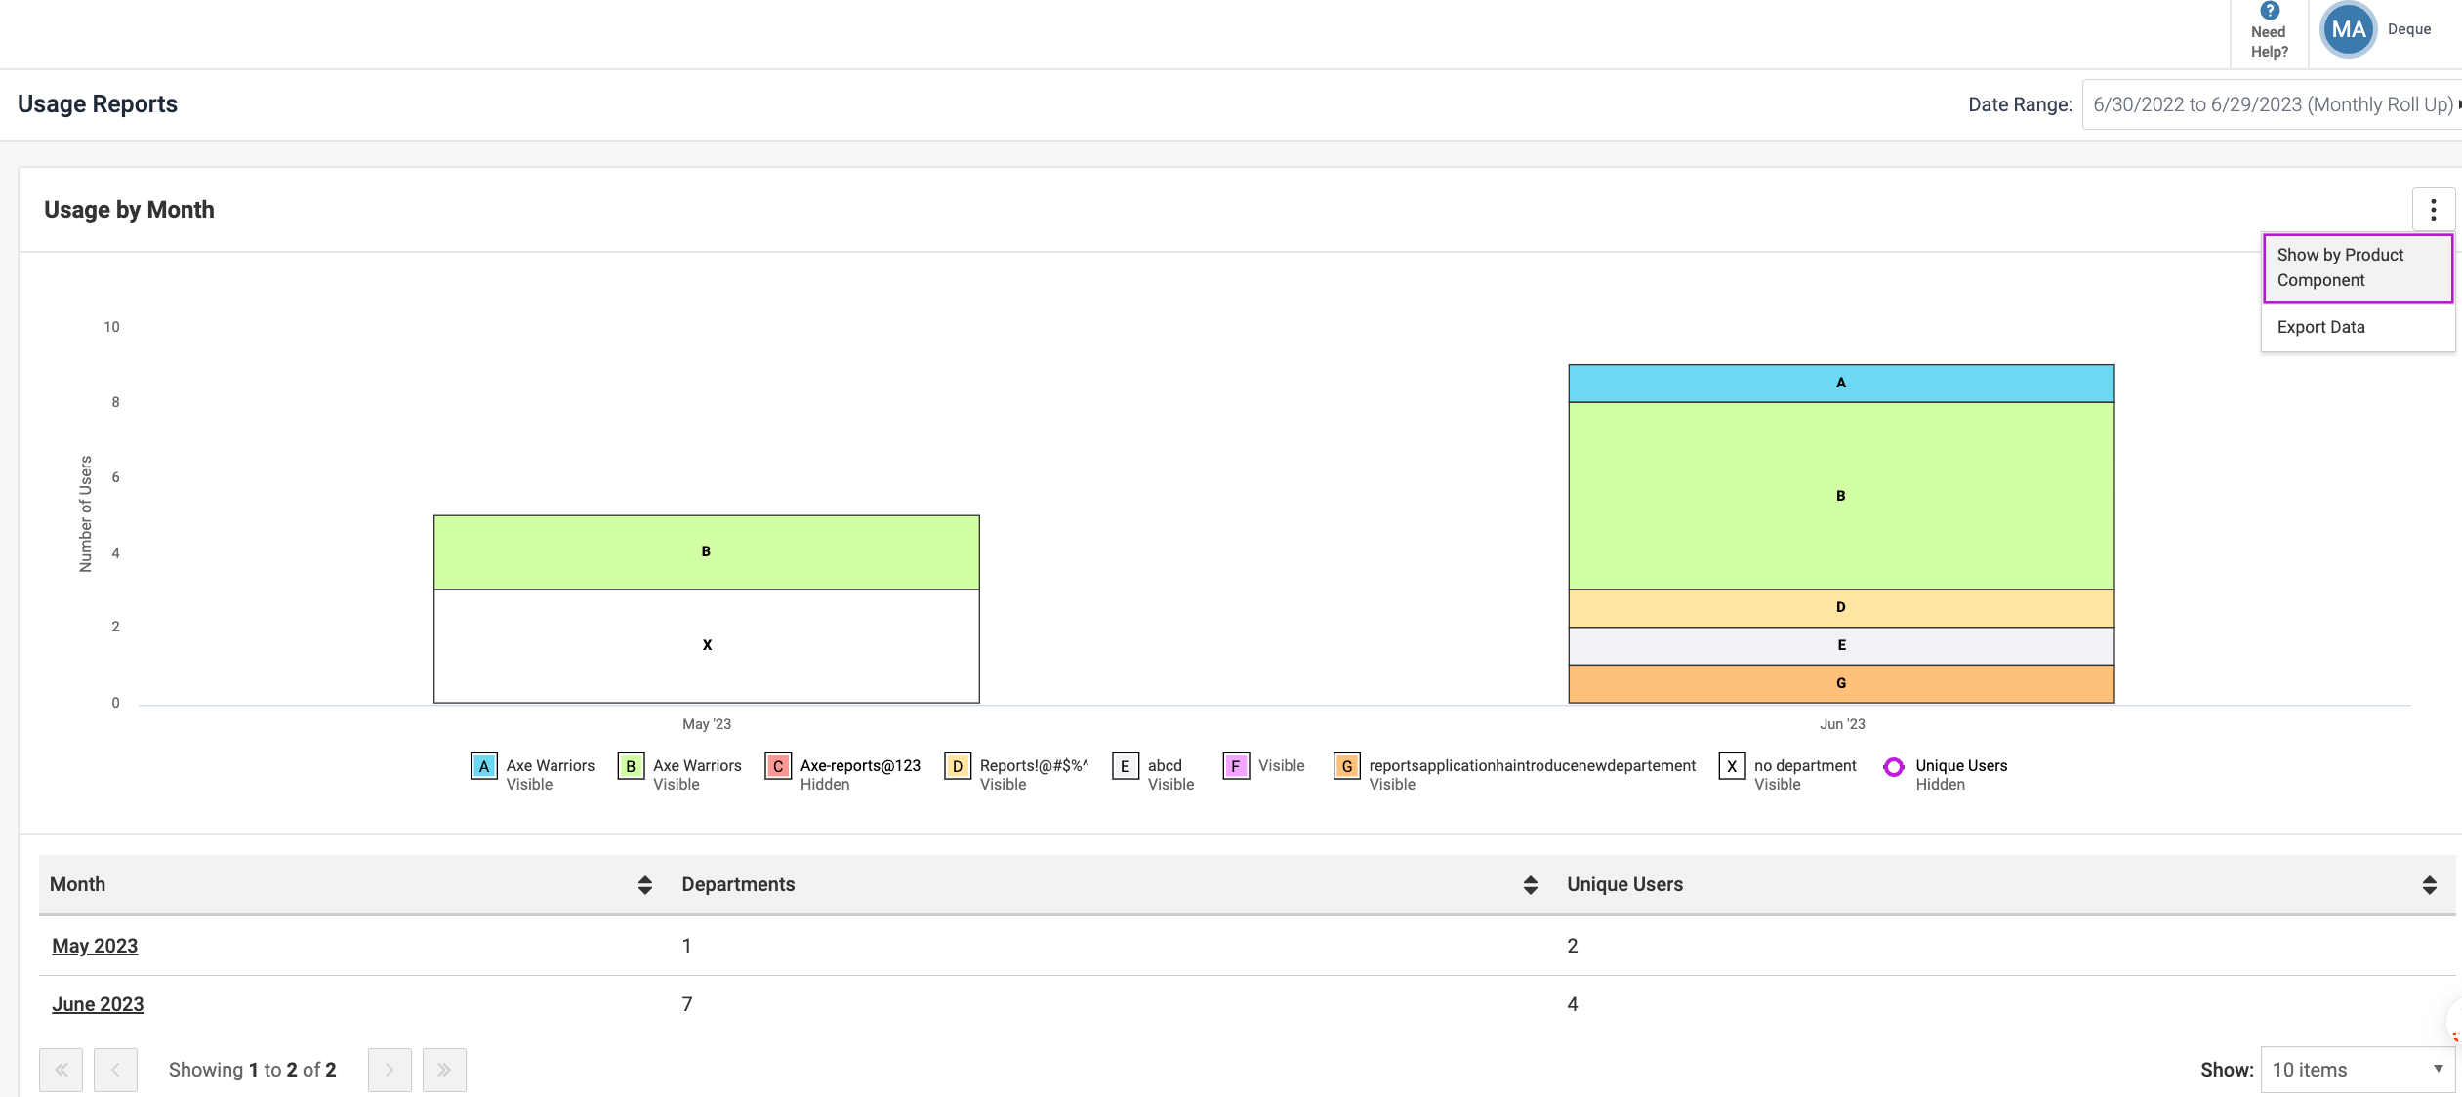
Task: Click the three-dot kebab menu icon
Action: 2433,210
